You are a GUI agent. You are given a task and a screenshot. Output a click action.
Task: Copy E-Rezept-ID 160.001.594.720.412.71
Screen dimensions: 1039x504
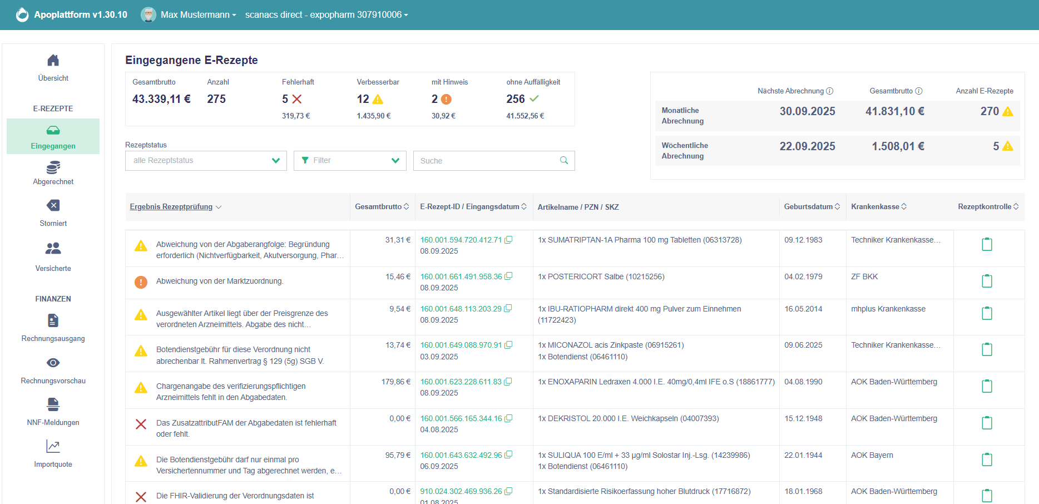(x=508, y=240)
